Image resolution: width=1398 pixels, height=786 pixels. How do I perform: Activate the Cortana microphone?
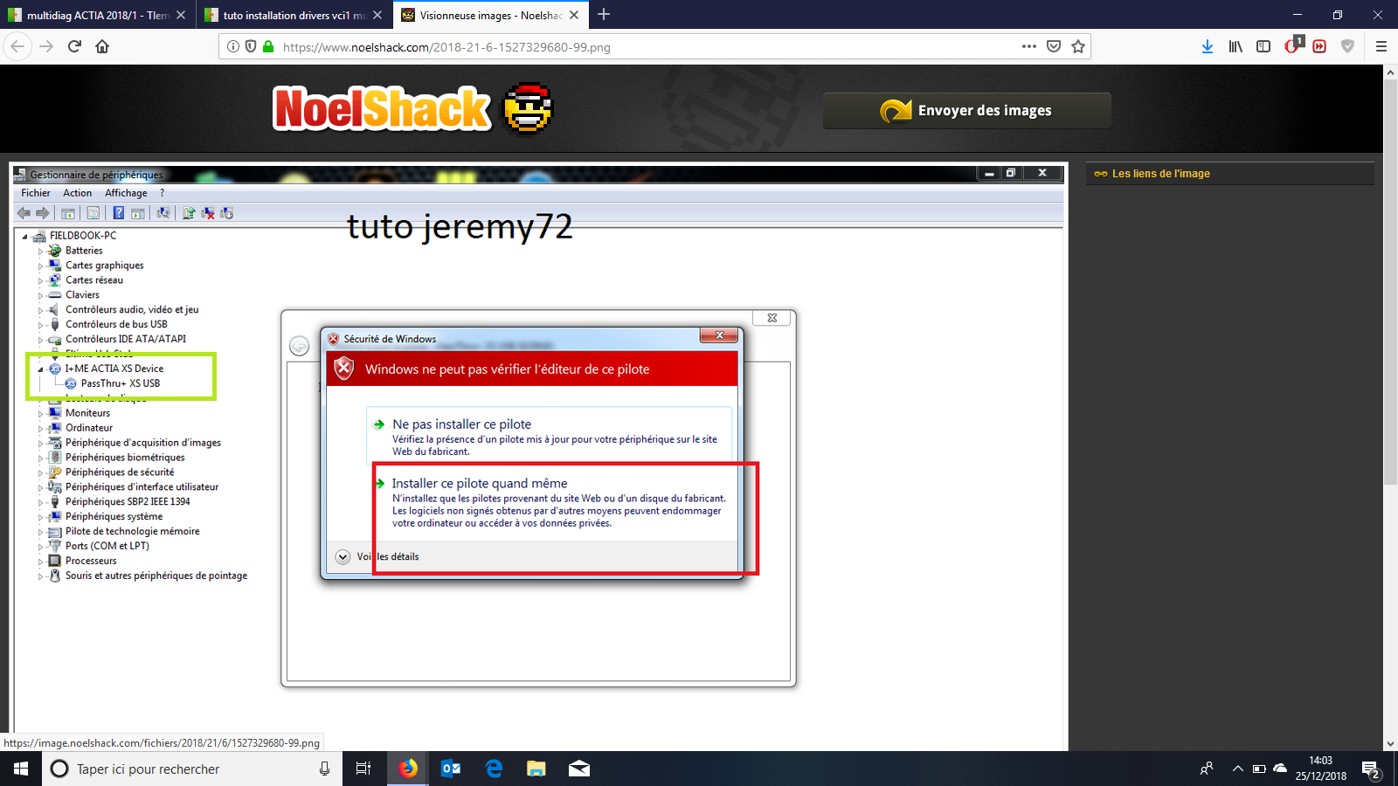[x=325, y=769]
